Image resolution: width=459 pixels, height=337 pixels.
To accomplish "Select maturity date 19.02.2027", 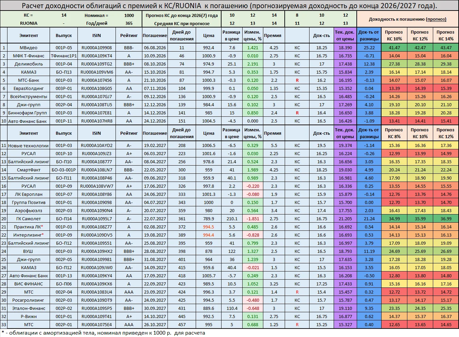I will pyautogui.click(x=155, y=146).
